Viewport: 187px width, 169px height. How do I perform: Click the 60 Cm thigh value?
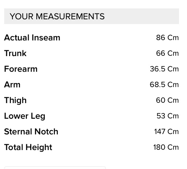pos(167,100)
